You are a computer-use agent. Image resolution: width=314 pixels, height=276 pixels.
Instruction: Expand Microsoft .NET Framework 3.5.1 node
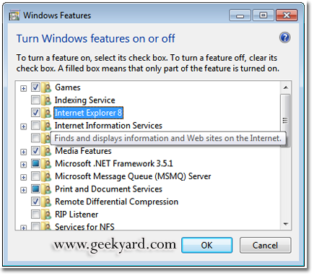pos(23,165)
